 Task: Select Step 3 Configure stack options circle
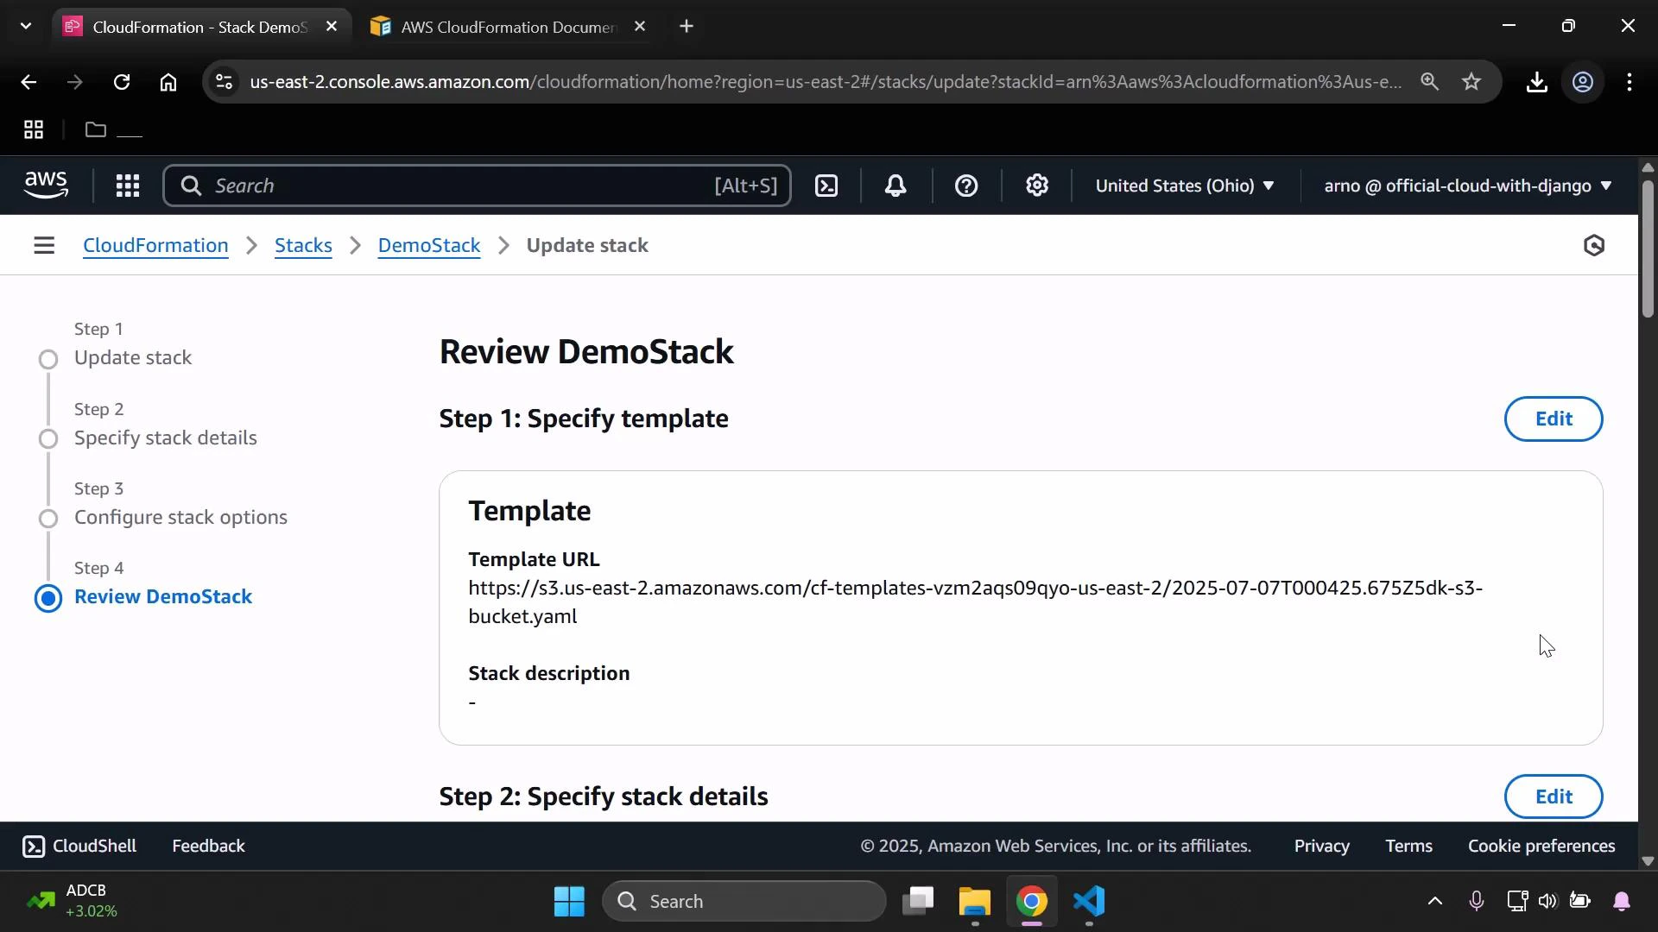[49, 519]
